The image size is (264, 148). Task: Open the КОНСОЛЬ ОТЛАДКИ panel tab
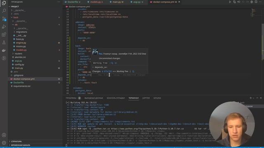pos(115,98)
